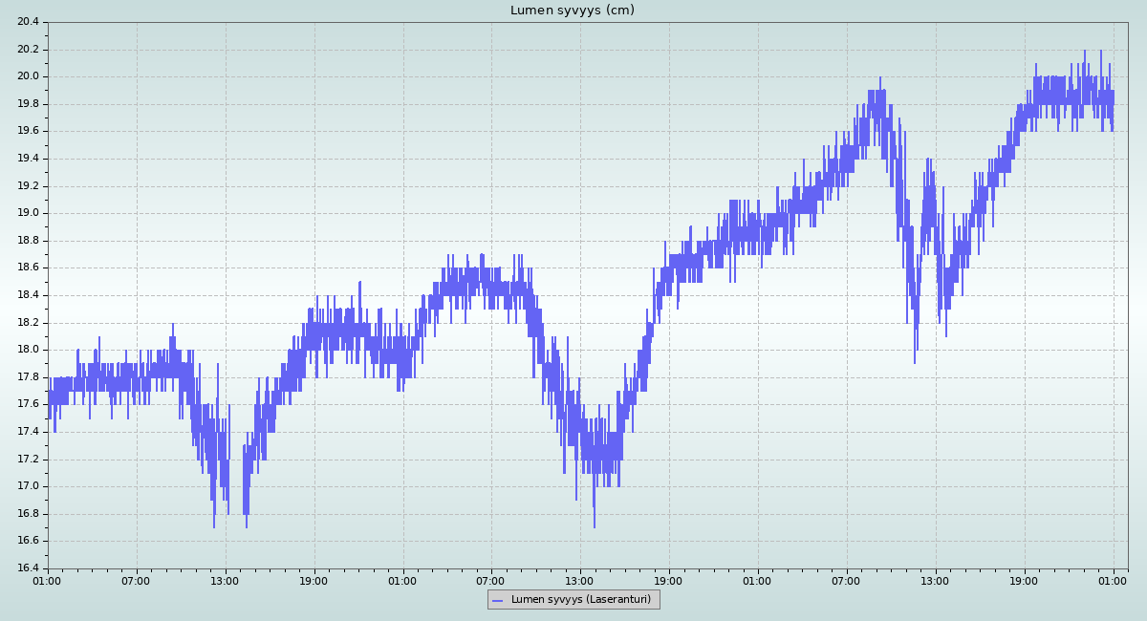Viewport: 1147px width, 621px height.
Task: Click the first 13:00 x-axis label
Action: pos(225,580)
